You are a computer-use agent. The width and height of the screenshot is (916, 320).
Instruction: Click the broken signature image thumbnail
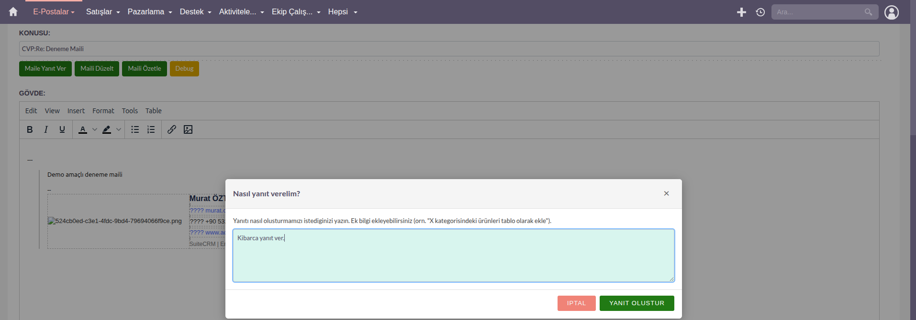coord(115,221)
